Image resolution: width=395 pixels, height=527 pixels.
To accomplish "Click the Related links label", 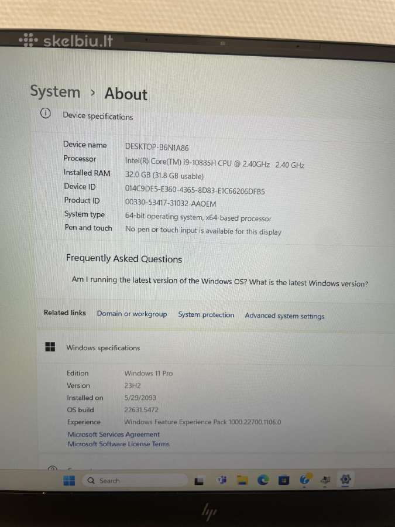I will click(x=65, y=313).
